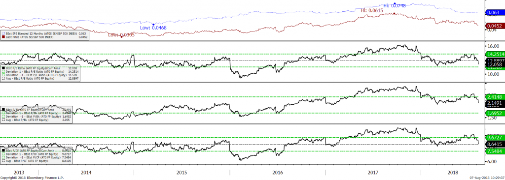Click the 'Hi: 0.0615' marker label on the red line
Viewport: 505px width, 180px height.
(372, 11)
